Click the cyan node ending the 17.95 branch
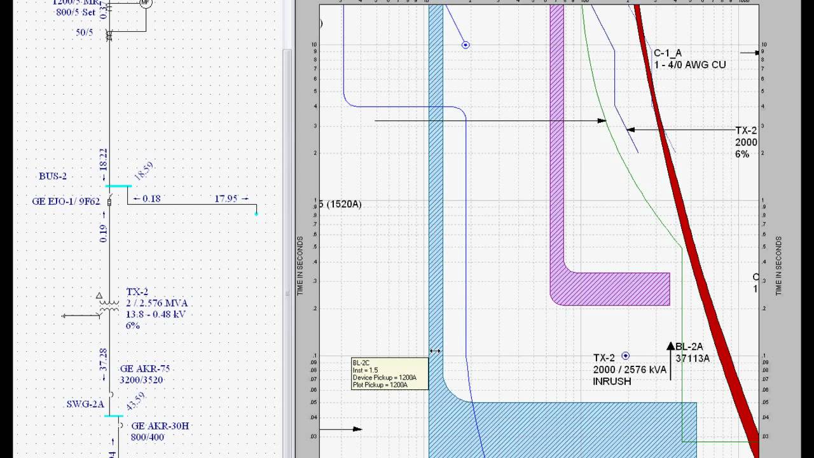Image resolution: width=814 pixels, height=458 pixels. point(257,214)
